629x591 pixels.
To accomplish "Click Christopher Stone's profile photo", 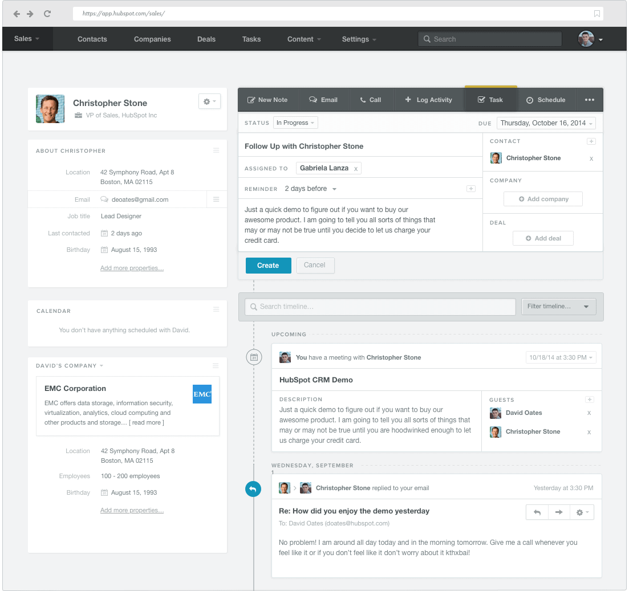I will (x=50, y=109).
